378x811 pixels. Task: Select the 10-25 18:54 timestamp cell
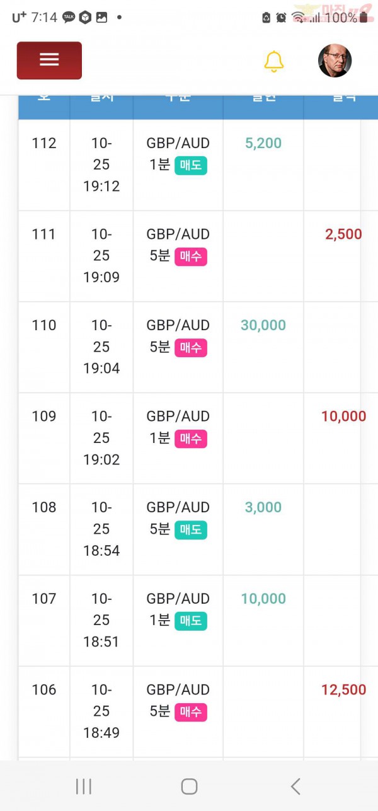pyautogui.click(x=101, y=529)
